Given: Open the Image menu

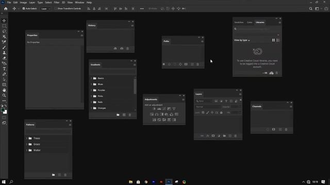Looking at the screenshot, I should point(23,3).
